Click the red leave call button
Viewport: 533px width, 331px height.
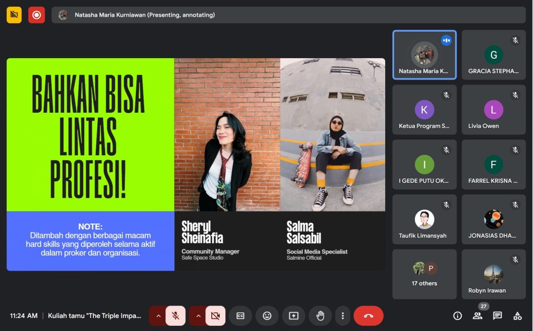tap(369, 316)
